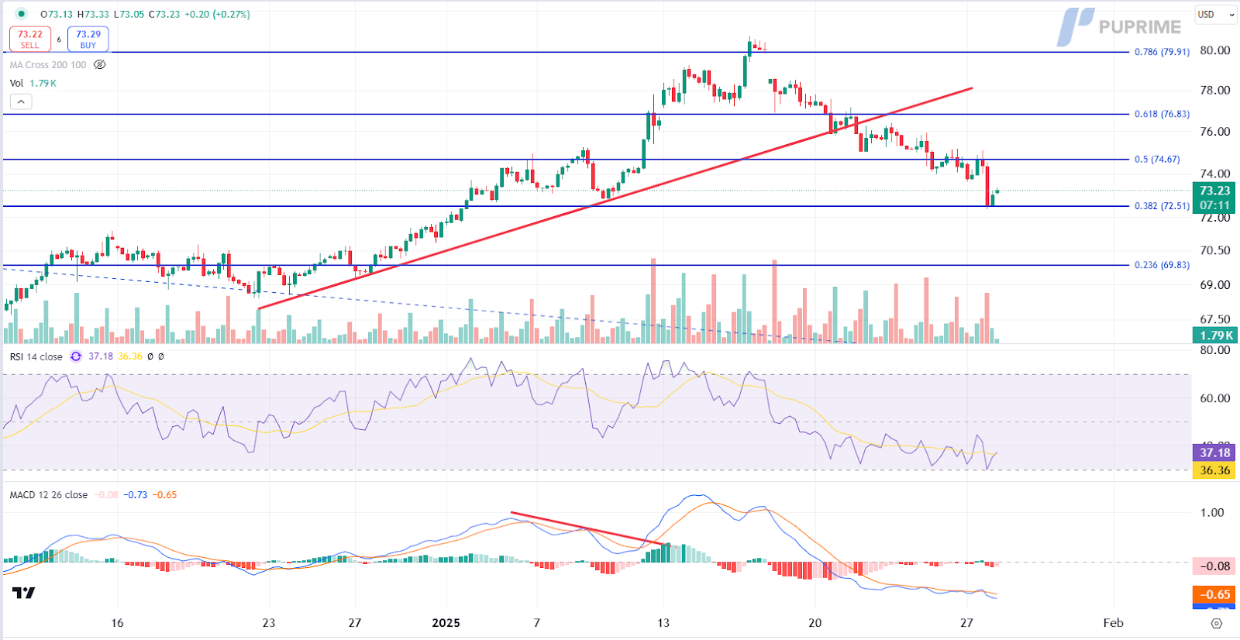Click the MACD histogram -0.08 axis tag
Viewport: 1240px width, 640px height.
[1214, 566]
